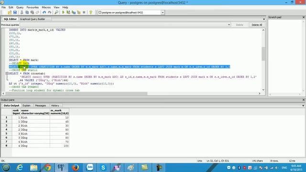Redo the edit with the gray arrow icon
Viewport: 306px width, 172px height.
50,12
